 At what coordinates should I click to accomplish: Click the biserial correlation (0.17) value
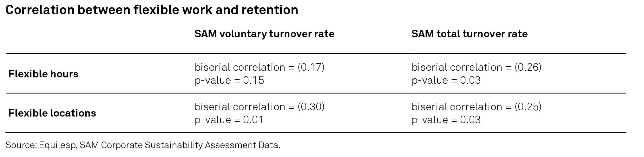[259, 67]
